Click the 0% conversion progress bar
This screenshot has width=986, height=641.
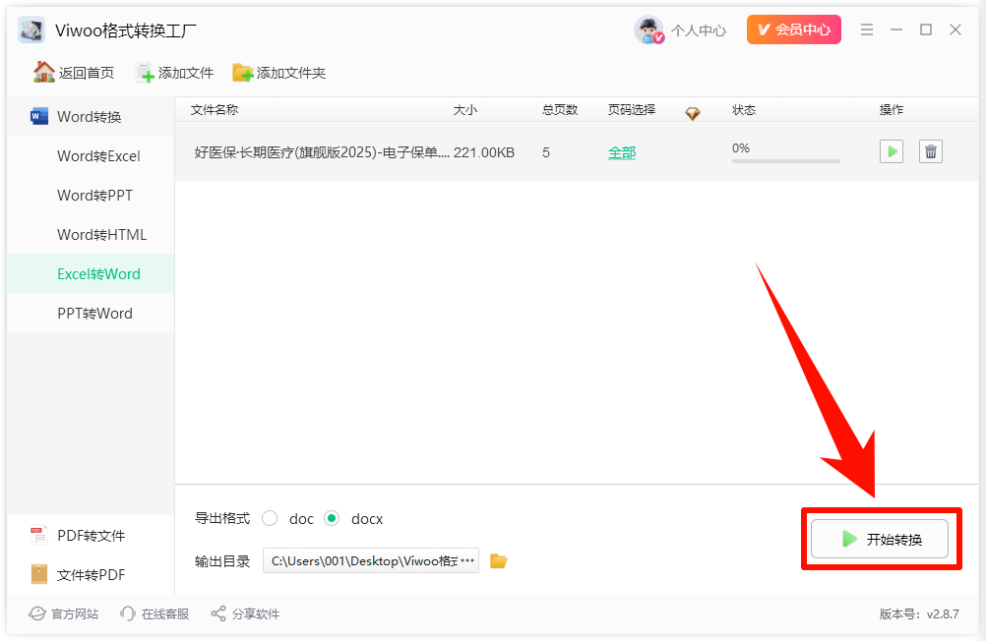pos(786,161)
